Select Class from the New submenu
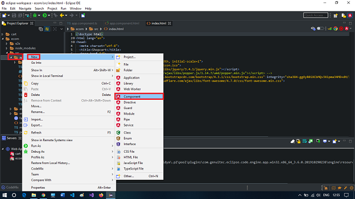Image resolution: width=355 pixels, height=199 pixels. coord(139,132)
